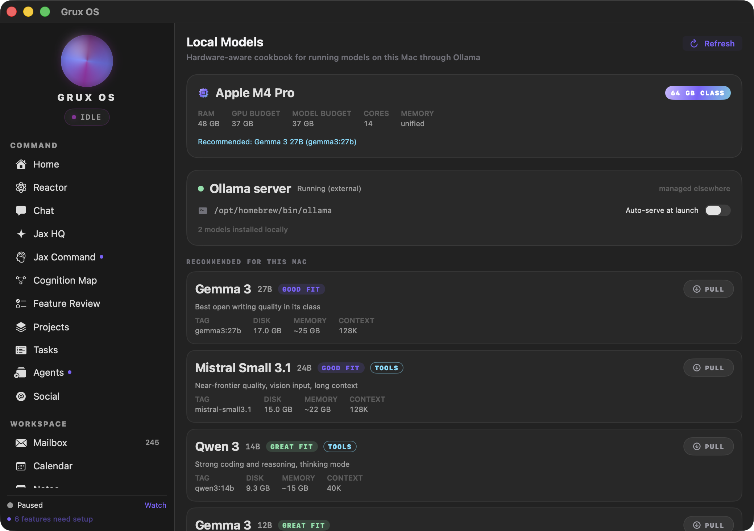
Task: Click TOOLS badge on Qwen 3
Action: coord(340,446)
